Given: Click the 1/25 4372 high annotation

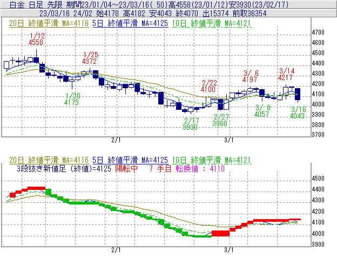Looking at the screenshot, I should (90, 58).
